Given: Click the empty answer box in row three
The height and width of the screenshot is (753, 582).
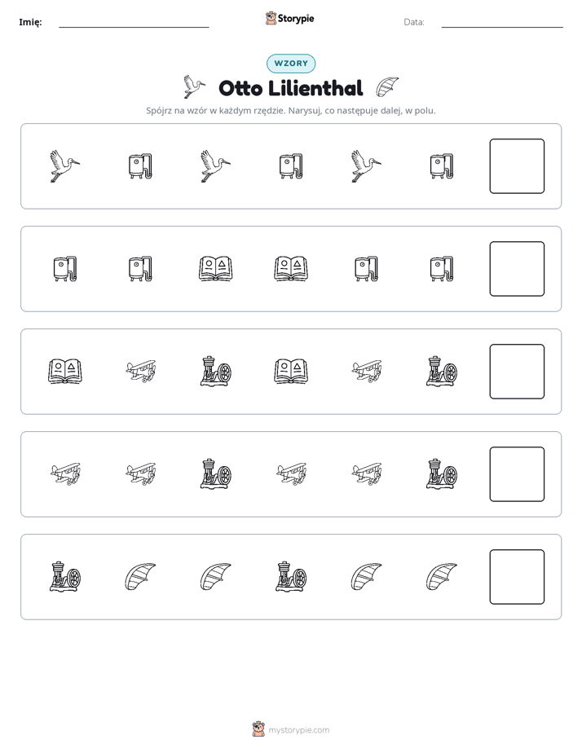Looking at the screenshot, I should click(517, 372).
